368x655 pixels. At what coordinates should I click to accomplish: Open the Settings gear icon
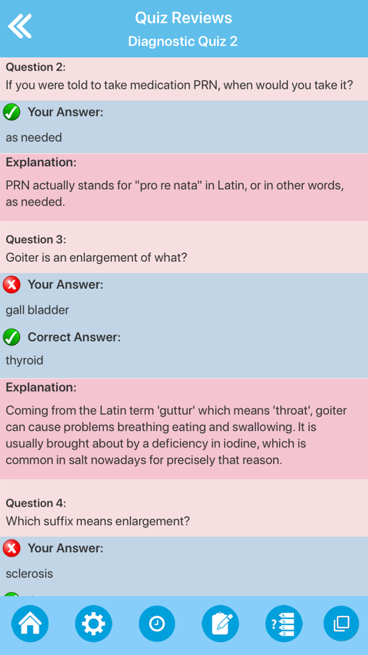[93, 624]
